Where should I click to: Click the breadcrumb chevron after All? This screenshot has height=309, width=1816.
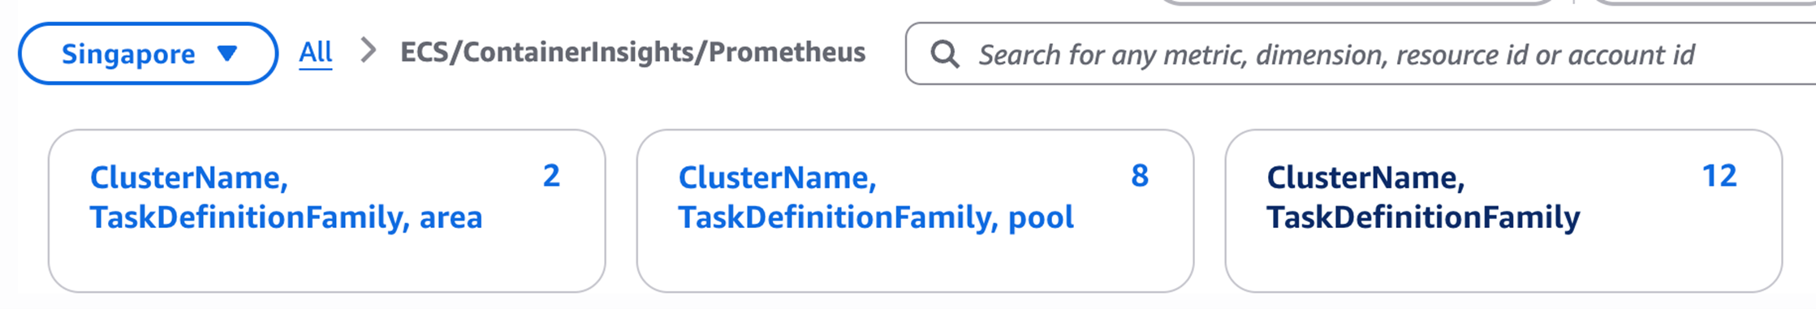(369, 51)
